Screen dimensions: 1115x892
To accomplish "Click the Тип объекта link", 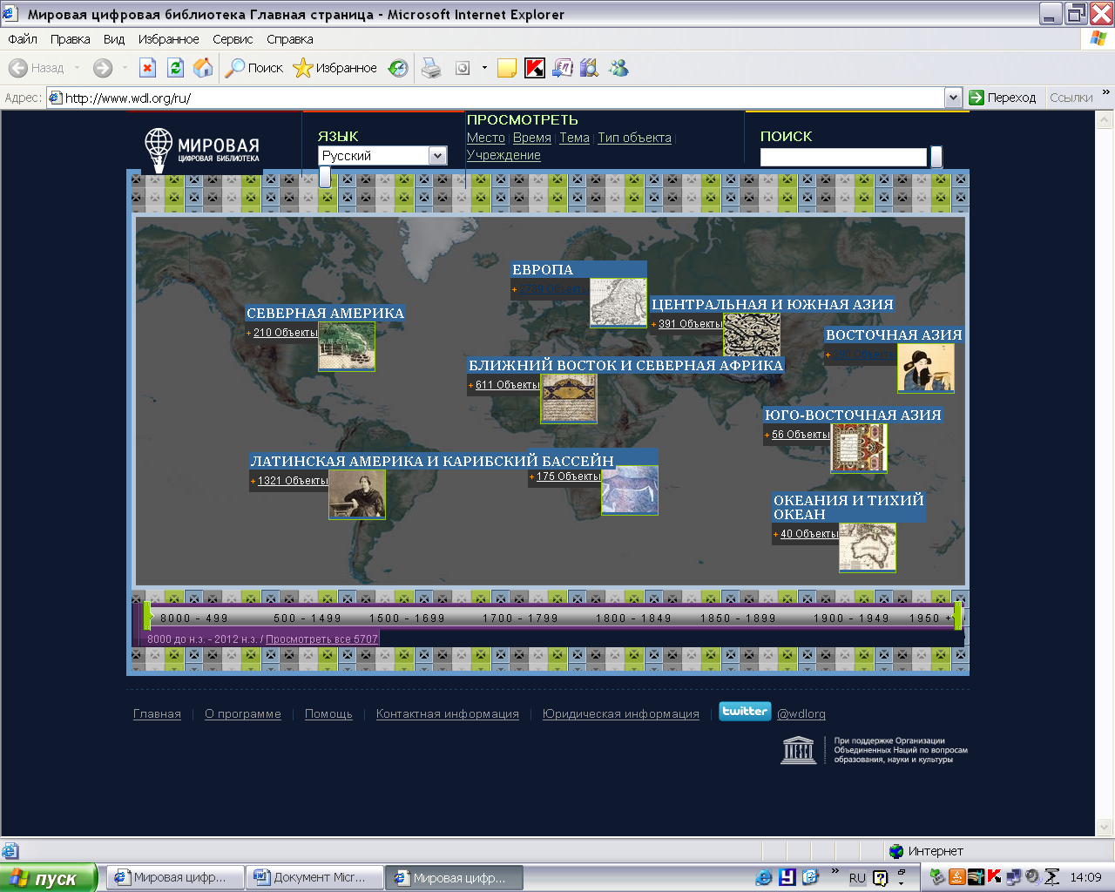I will 634,138.
